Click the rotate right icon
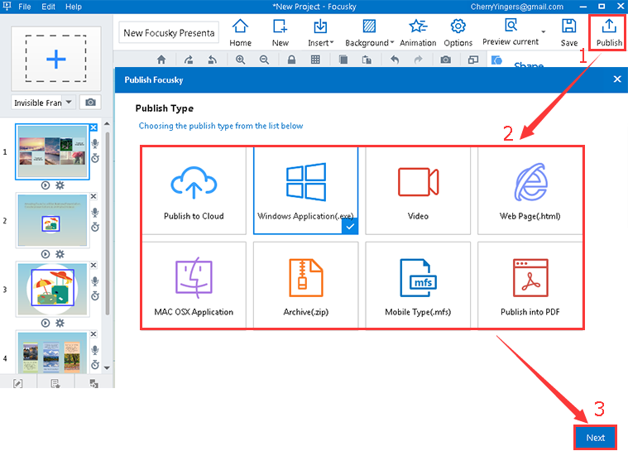This screenshot has height=451, width=628. coord(189,60)
